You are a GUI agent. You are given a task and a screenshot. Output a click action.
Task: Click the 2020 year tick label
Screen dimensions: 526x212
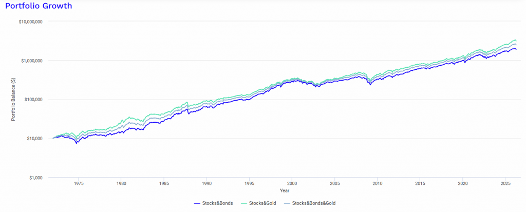click(463, 184)
